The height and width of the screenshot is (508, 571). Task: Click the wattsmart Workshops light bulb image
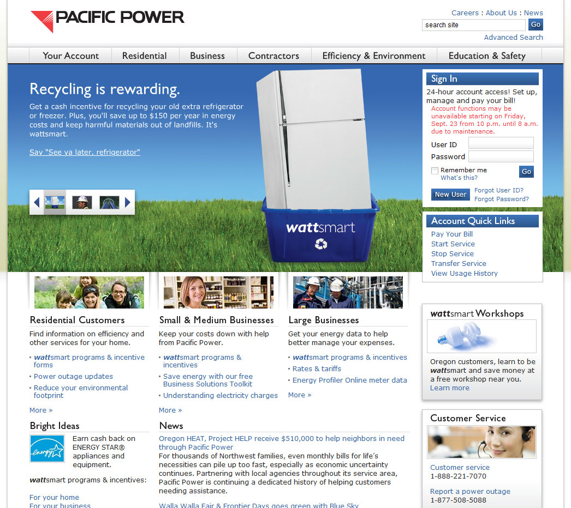click(x=481, y=336)
